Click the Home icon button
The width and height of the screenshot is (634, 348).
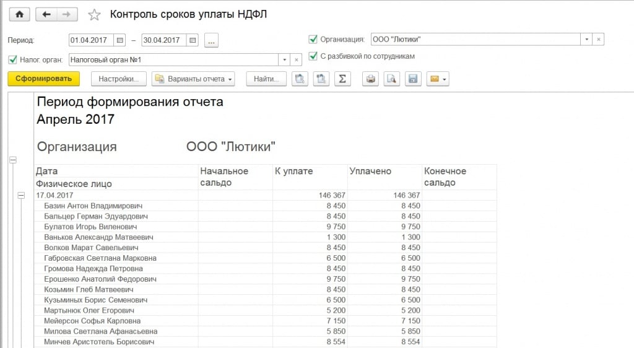pyautogui.click(x=19, y=14)
